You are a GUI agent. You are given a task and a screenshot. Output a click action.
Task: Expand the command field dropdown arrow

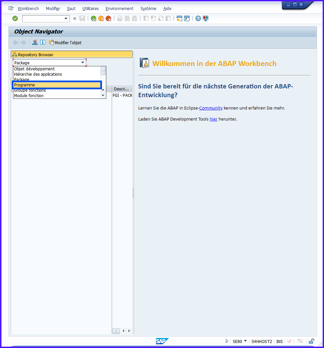tap(66, 18)
